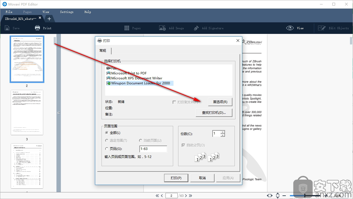Open the Settings menu
This screenshot has height=199, width=353.
click(67, 12)
